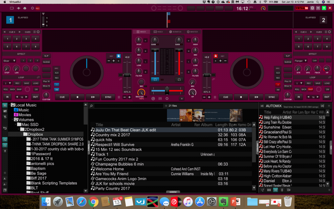Toggle SLIP mode on deck 1
Screen dimensions: 334x209
point(46,56)
